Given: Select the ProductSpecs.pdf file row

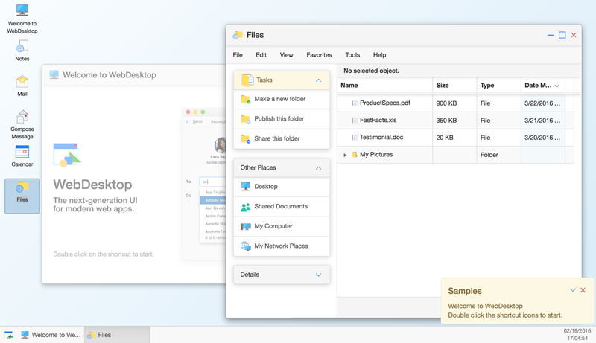Looking at the screenshot, I should [x=384, y=103].
